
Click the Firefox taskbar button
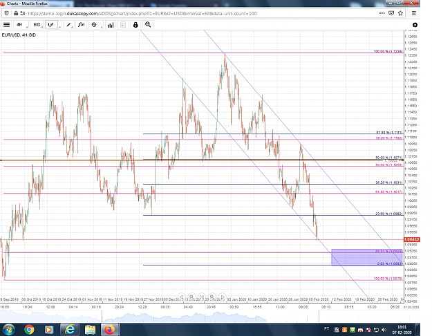(x=110, y=329)
